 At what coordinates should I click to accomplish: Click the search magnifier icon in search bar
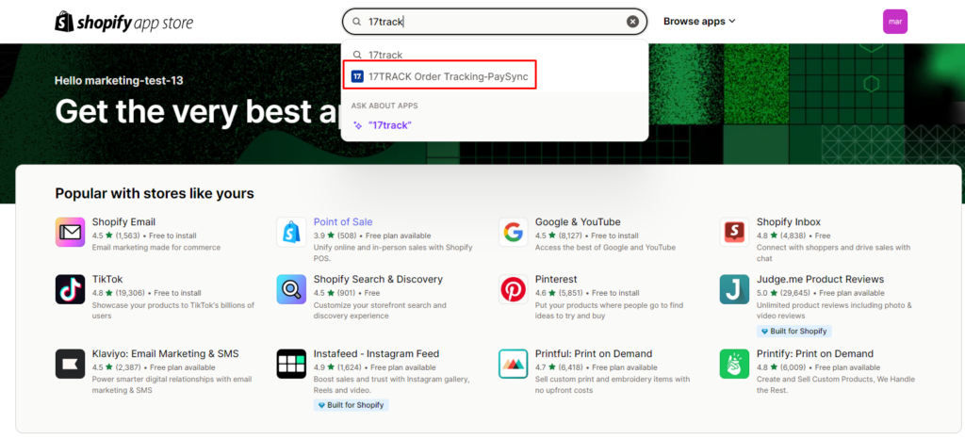(356, 22)
